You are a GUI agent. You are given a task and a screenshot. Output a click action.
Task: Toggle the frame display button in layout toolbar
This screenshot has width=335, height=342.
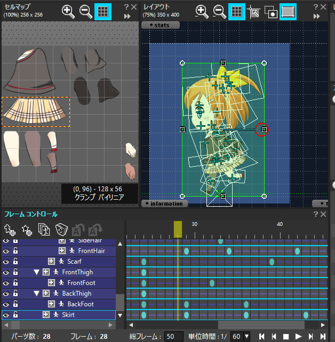tap(288, 12)
